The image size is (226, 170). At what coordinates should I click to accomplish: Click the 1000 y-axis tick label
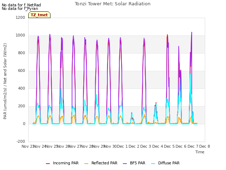pyautogui.click(x=20, y=35)
